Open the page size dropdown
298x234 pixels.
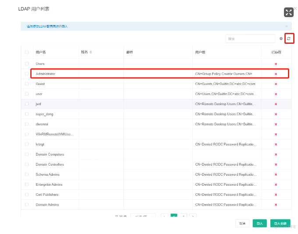[143, 216]
